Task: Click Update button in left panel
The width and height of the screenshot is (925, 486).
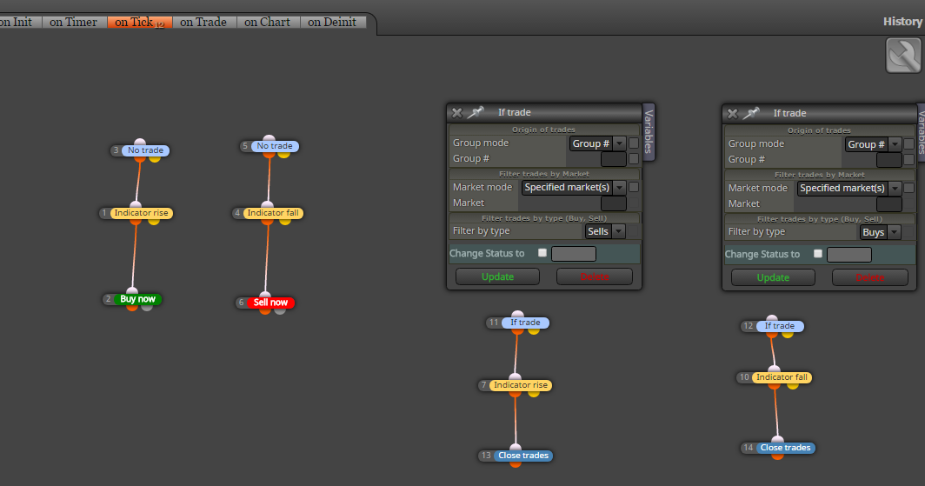Action: (497, 276)
